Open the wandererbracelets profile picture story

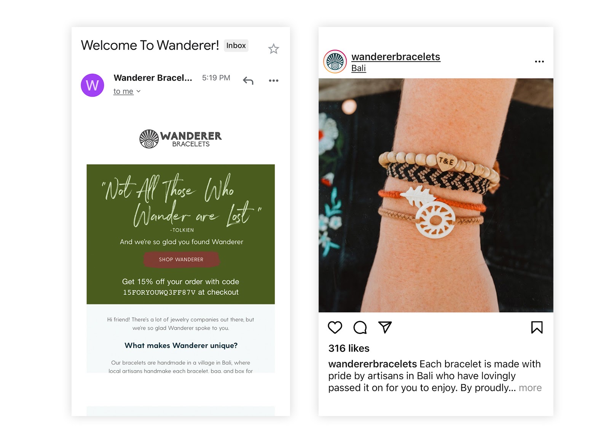click(335, 62)
